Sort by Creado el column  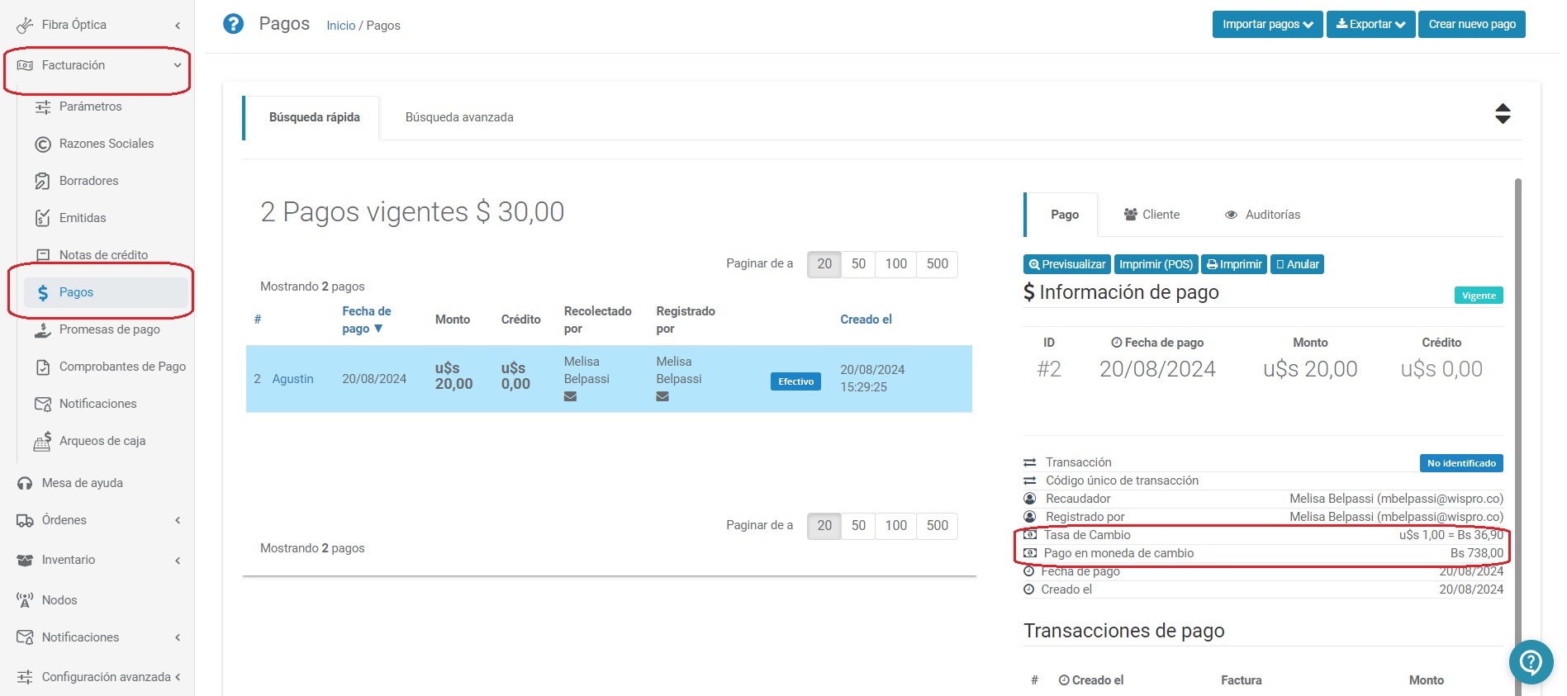click(866, 320)
